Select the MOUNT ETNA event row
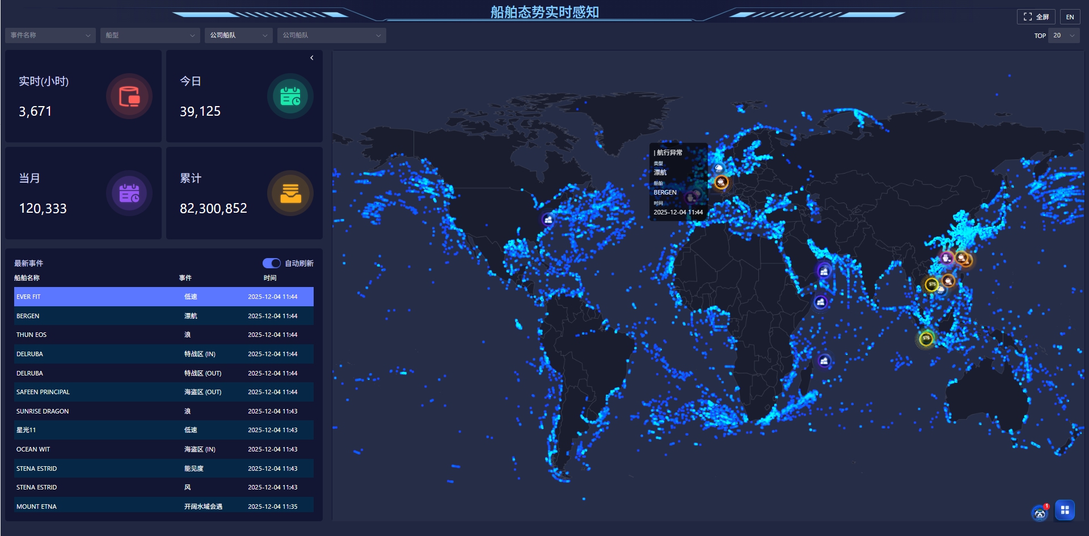The image size is (1089, 536). [x=163, y=506]
